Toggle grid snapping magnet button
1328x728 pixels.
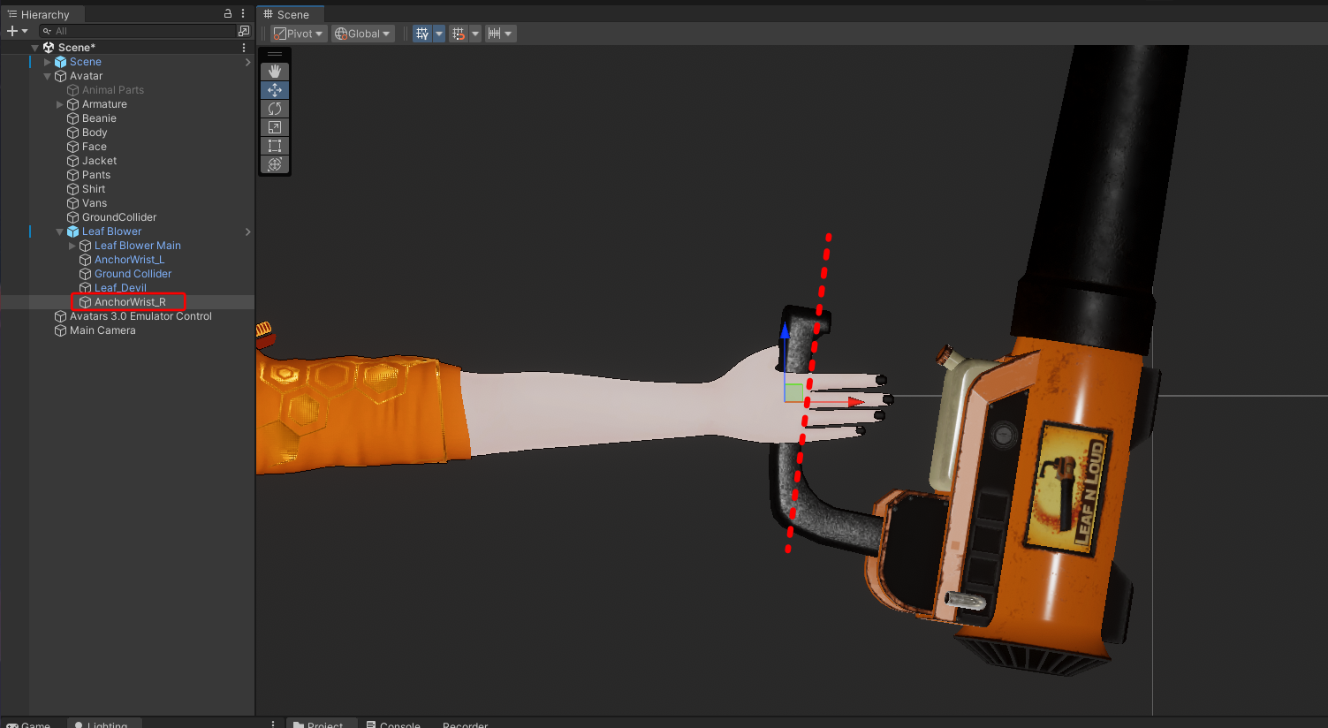pos(458,34)
